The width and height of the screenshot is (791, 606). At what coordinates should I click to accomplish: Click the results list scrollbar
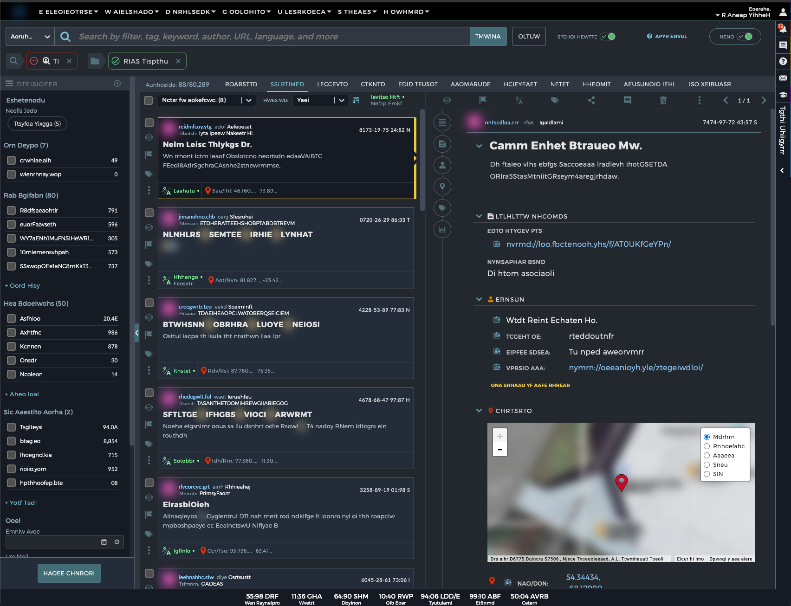coord(422,160)
